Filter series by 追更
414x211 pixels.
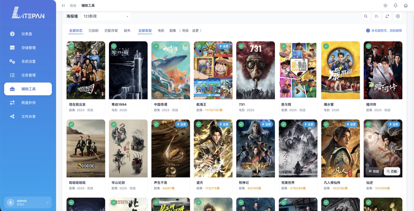click(195, 31)
